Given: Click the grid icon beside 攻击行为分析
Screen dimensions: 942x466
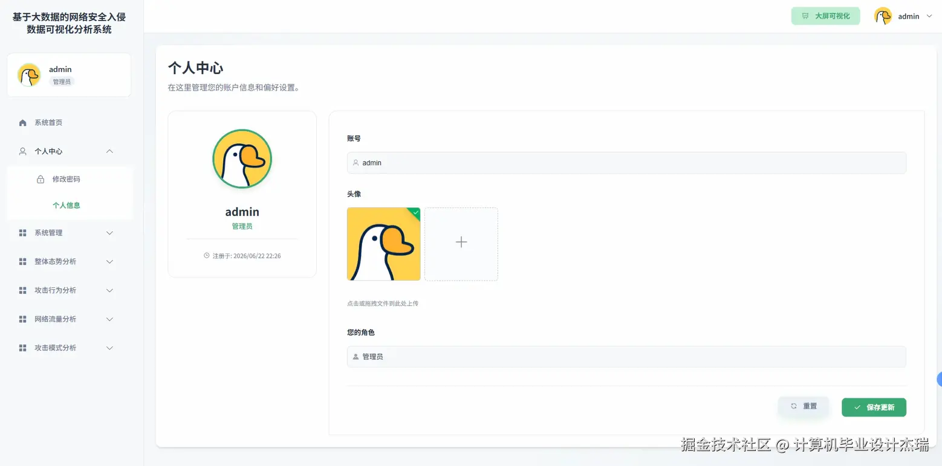Looking at the screenshot, I should (x=23, y=290).
